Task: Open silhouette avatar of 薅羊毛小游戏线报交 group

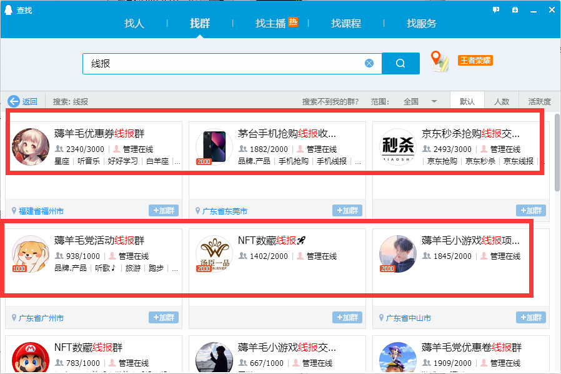Action: pyautogui.click(x=214, y=358)
